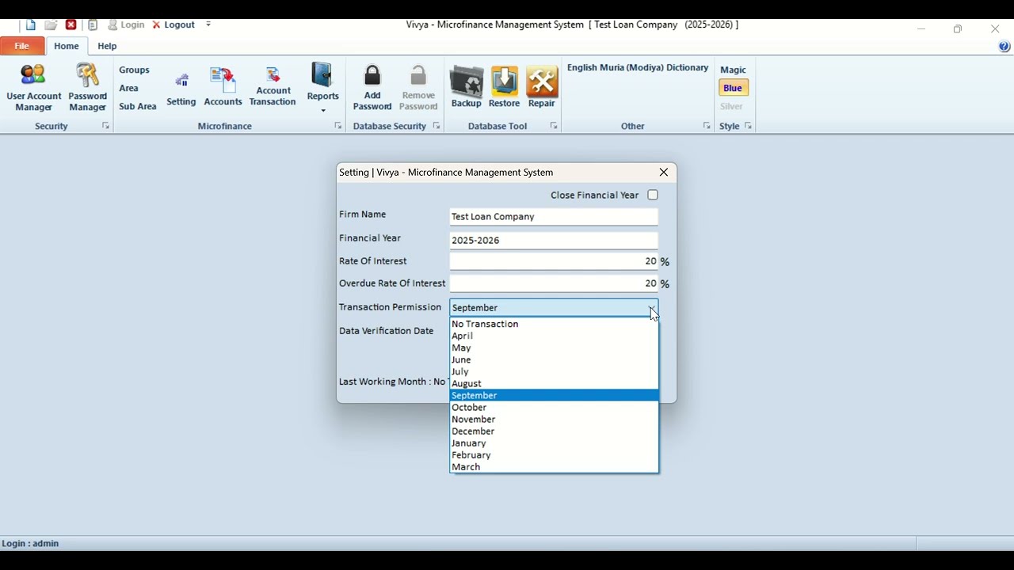Screen dimensions: 1014x570
Task: Click the Financial Year field
Action: (554, 240)
